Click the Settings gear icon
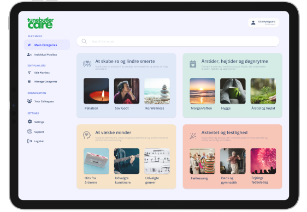This screenshot has height=212, width=307. click(x=29, y=122)
